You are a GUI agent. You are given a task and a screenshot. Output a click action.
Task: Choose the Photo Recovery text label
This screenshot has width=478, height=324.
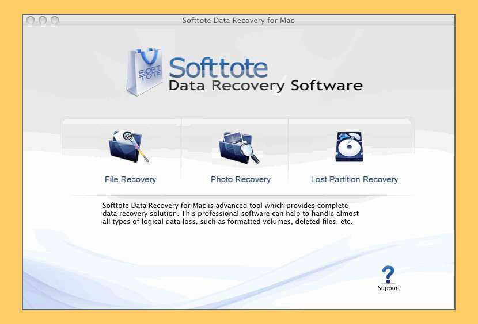(240, 179)
